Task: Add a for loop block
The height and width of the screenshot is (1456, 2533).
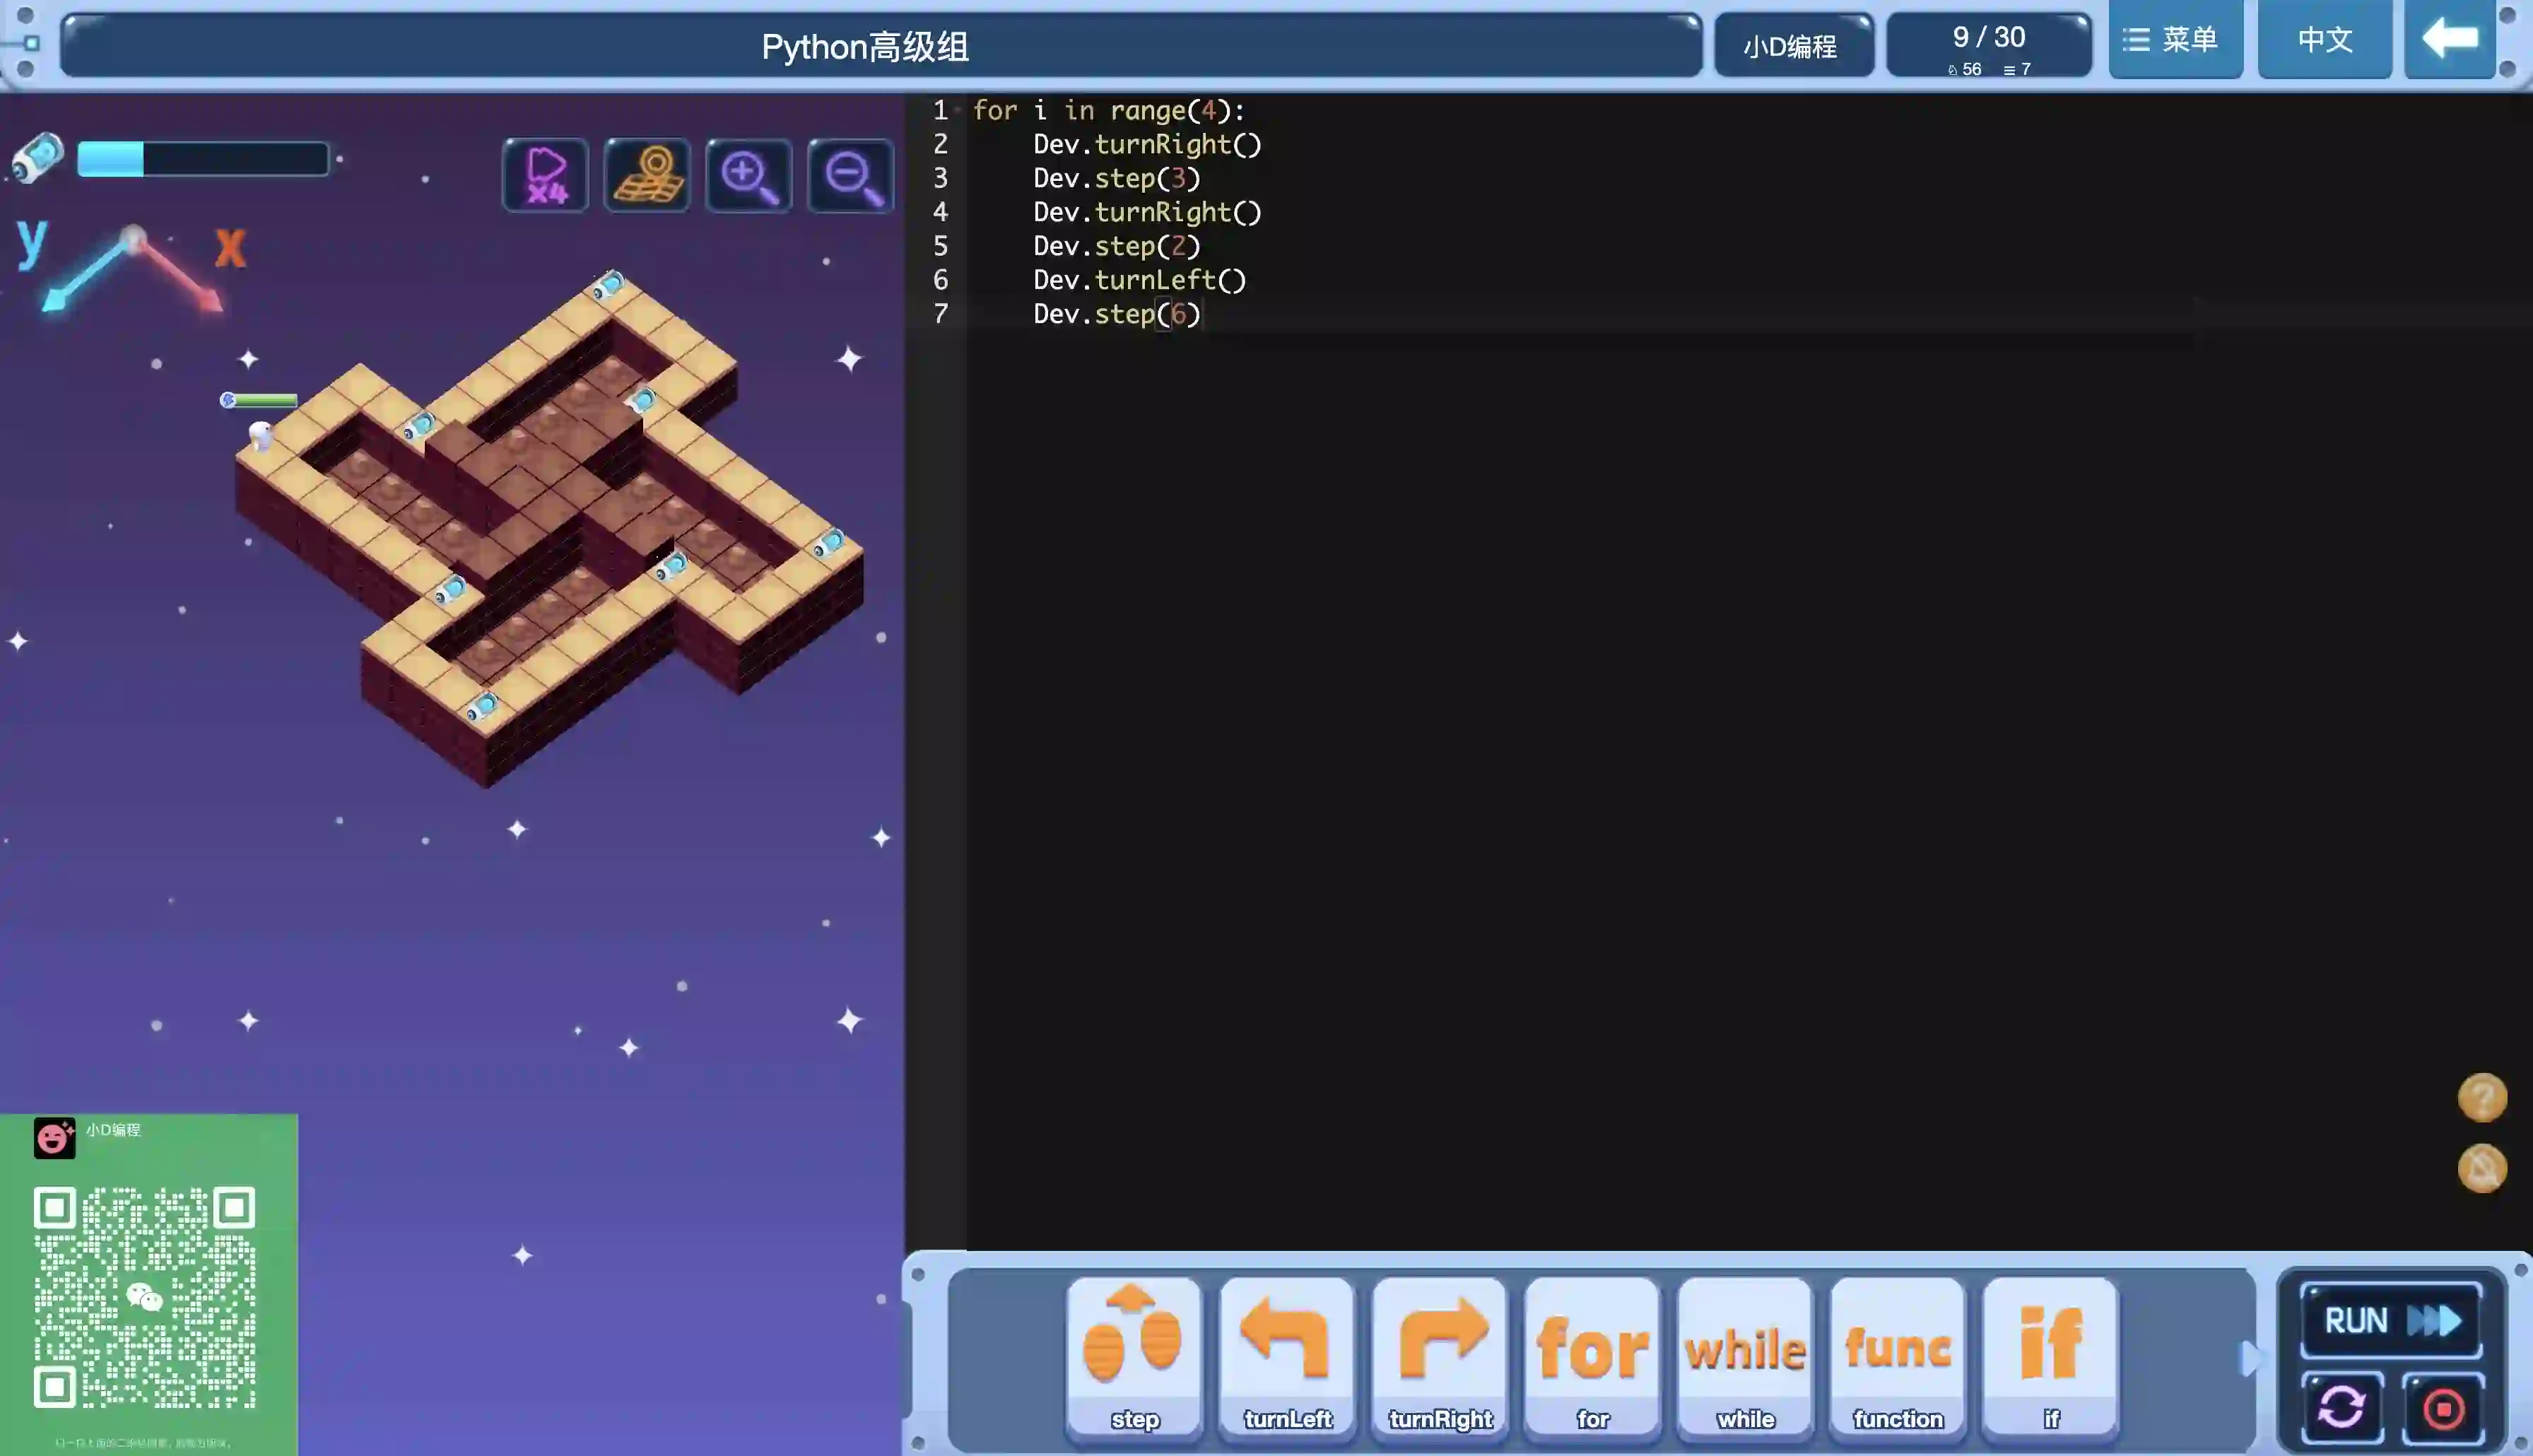Action: point(1592,1355)
